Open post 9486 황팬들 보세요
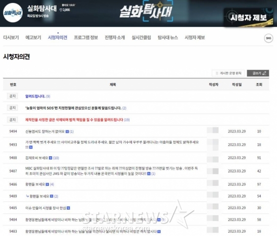The image size is (277, 236). (x=35, y=184)
